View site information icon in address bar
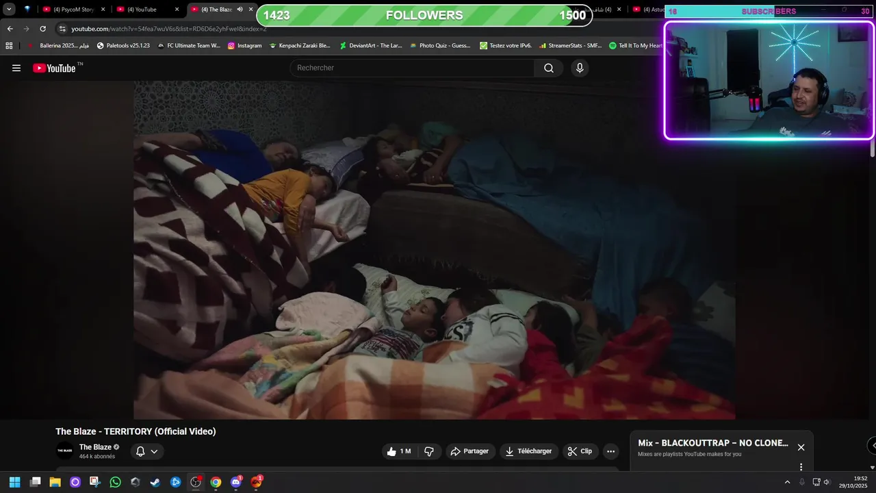Viewport: 876px width, 493px height. point(62,29)
